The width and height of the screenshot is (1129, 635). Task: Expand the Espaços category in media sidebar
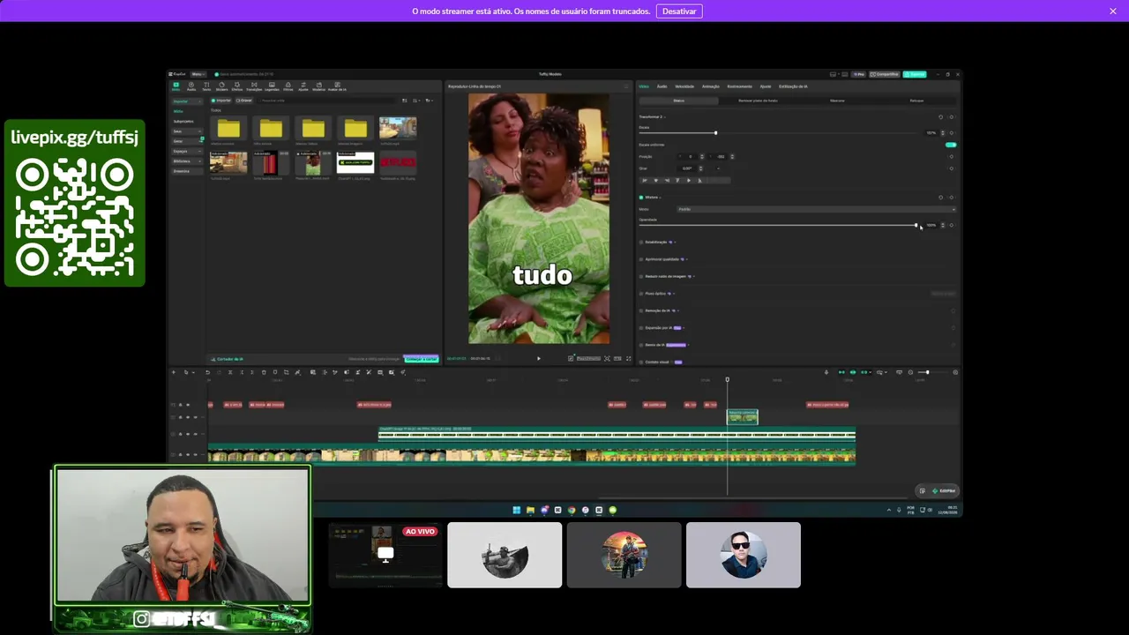pos(187,152)
